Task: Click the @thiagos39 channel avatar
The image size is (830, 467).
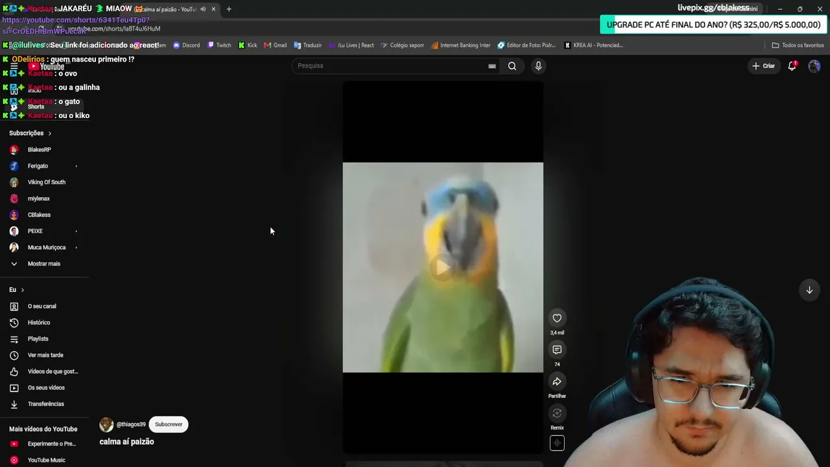Action: 106,424
